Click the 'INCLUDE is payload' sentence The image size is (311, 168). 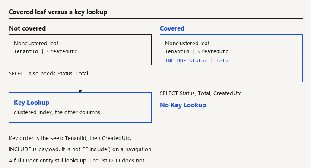click(x=80, y=149)
